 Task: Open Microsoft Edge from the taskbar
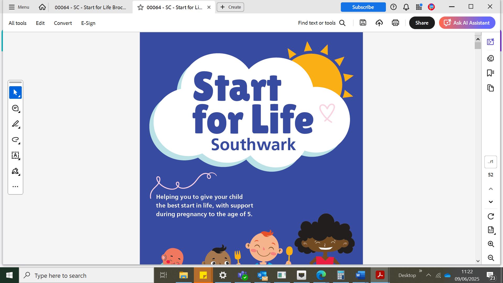pyautogui.click(x=321, y=275)
